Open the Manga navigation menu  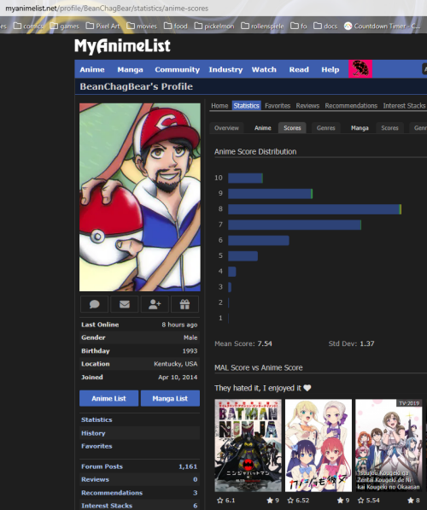click(130, 69)
